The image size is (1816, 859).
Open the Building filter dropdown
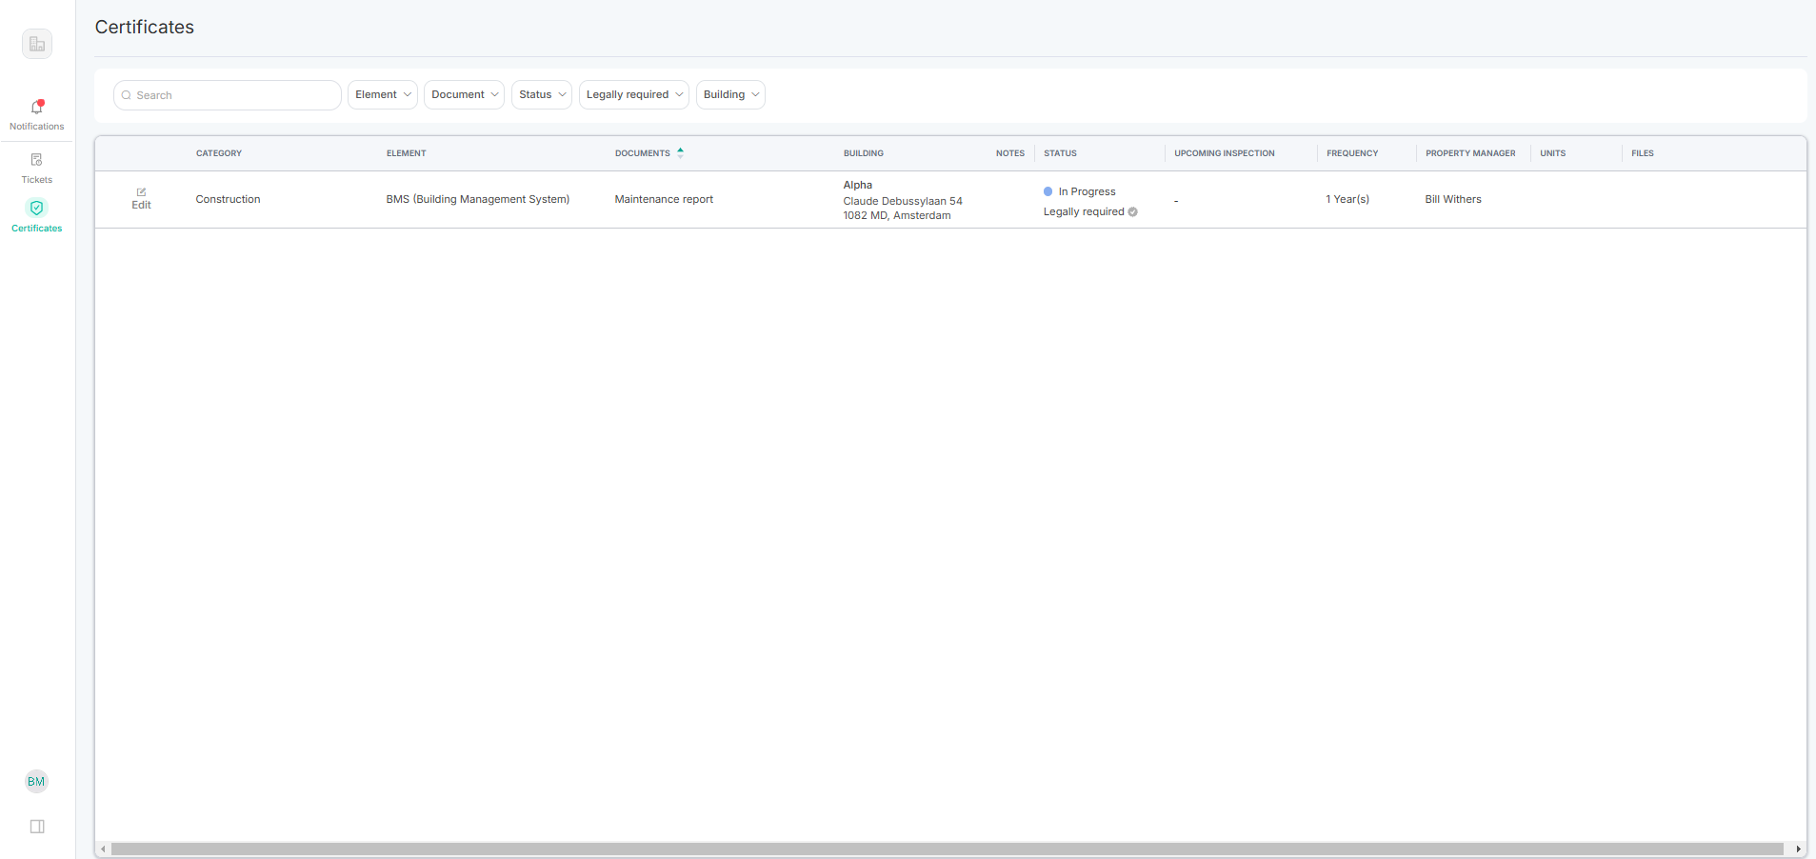pyautogui.click(x=731, y=94)
